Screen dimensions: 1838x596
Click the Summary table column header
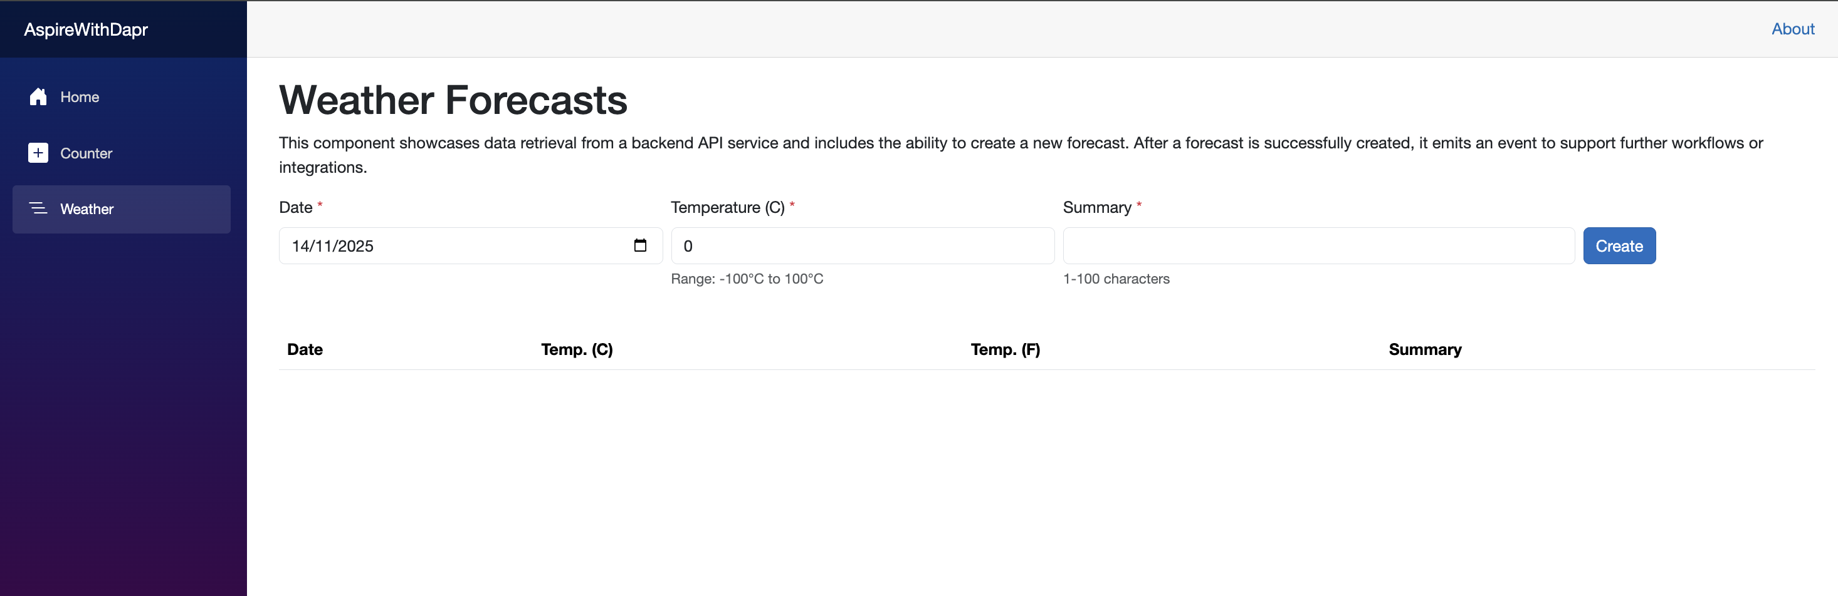[x=1424, y=349]
